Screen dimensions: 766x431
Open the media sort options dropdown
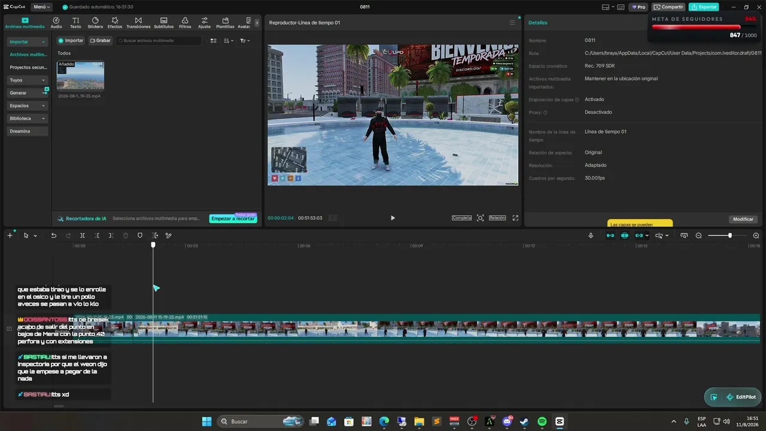coord(229,41)
